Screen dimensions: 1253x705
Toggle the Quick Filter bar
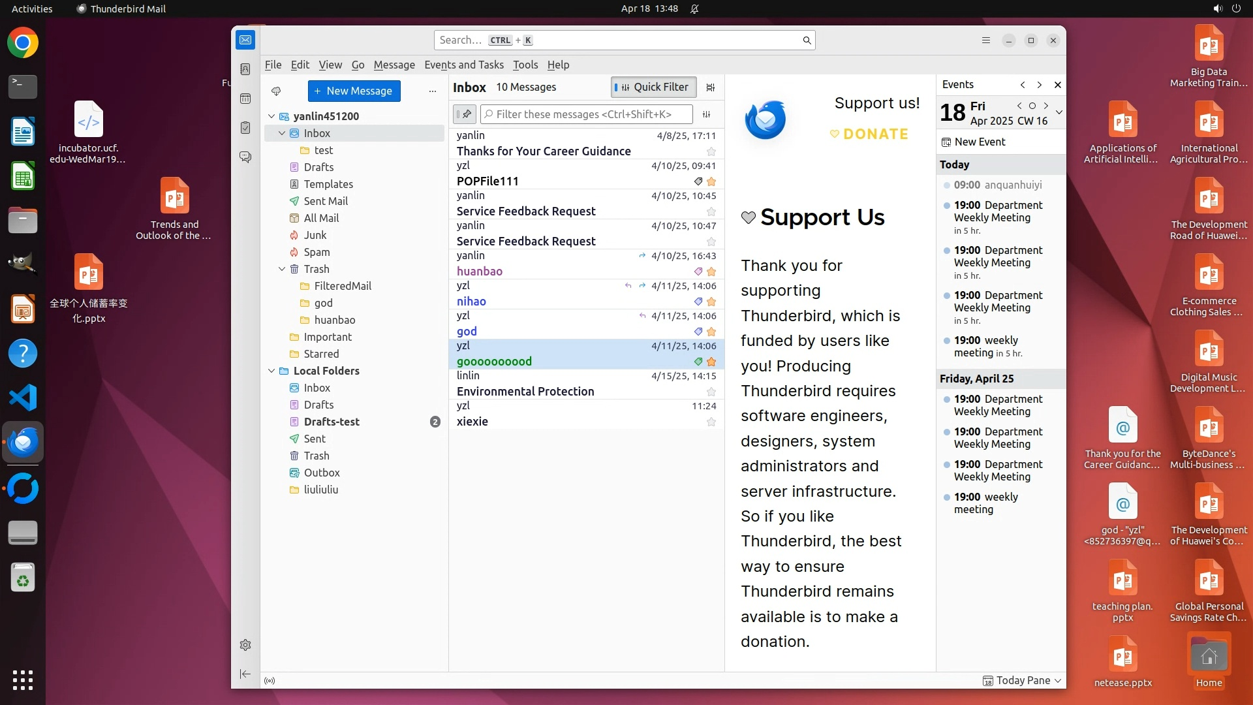[653, 87]
